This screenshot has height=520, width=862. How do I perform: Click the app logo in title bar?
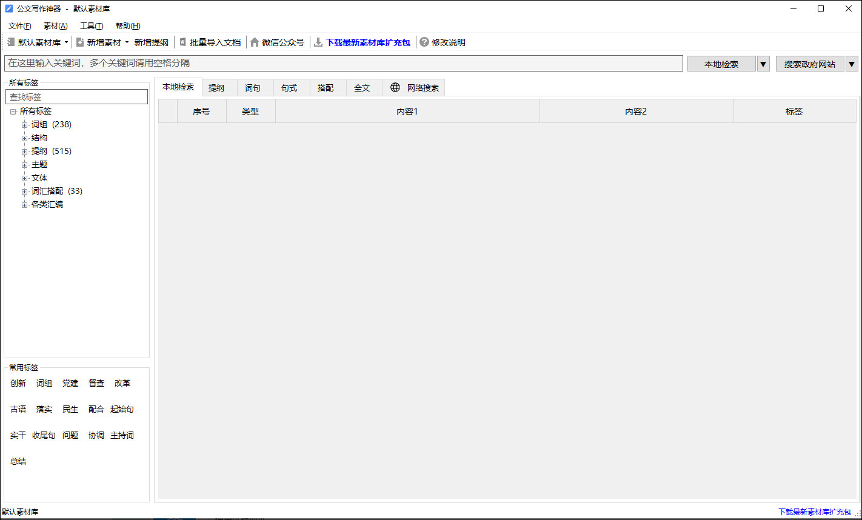9,8
